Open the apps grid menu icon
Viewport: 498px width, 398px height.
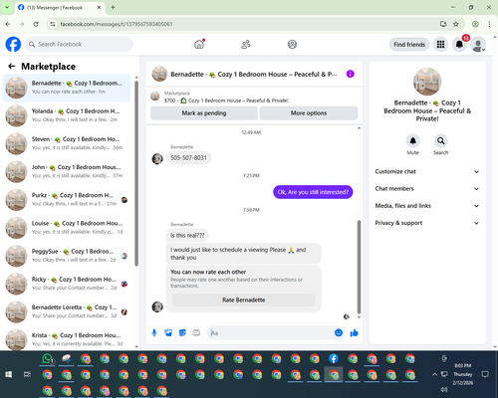point(440,44)
